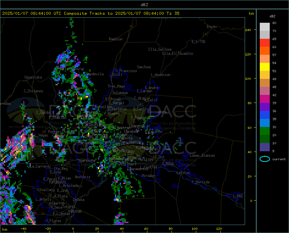Pick the 39 dBZ magenta color swatch
Screen dimensions: 289x233
click(x=265, y=99)
